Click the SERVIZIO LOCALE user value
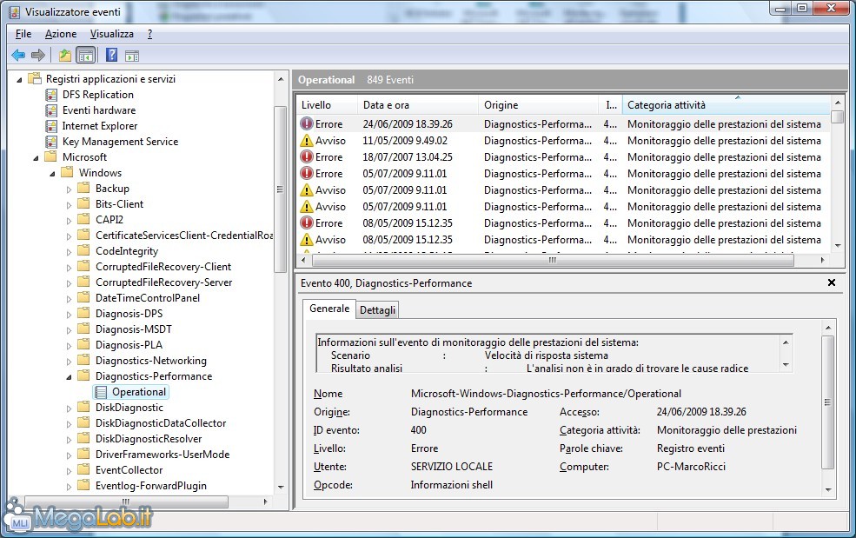This screenshot has width=856, height=538. [x=452, y=467]
